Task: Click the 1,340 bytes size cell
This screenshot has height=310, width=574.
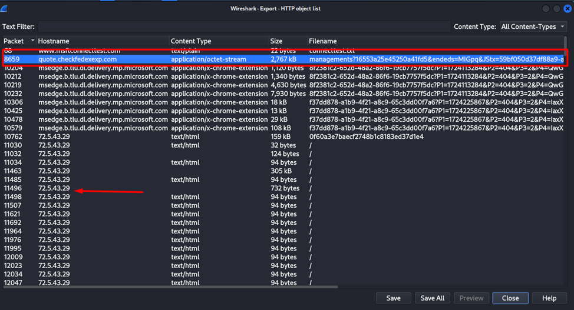Action: click(288, 76)
